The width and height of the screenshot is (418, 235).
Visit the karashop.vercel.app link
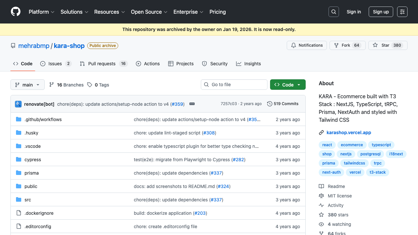(348, 132)
